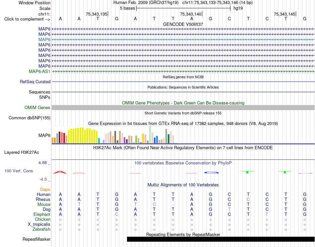Click the RefSeq Curated track label

[x=35, y=82]
